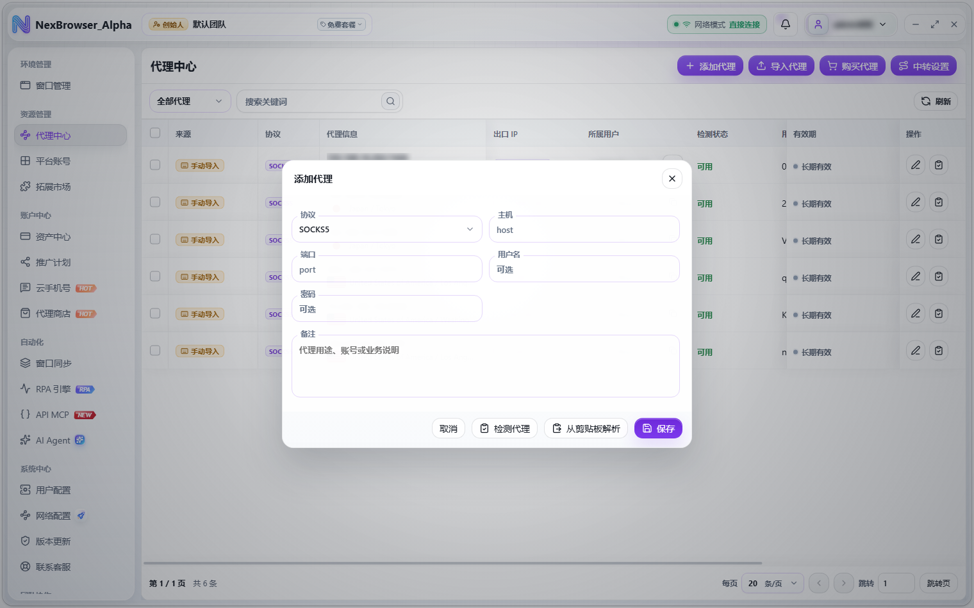Click the search magnifier icon
974x608 pixels.
click(x=390, y=101)
